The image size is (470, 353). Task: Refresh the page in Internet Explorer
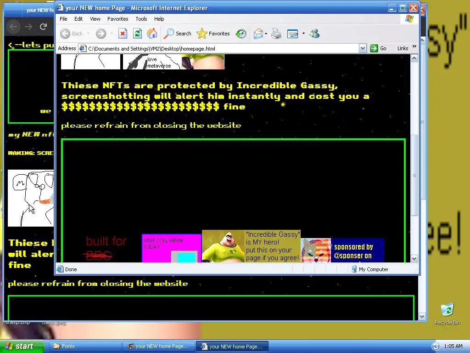point(137,34)
